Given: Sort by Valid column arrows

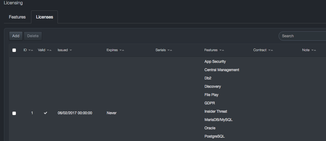Looking at the screenshot, I should tap(49, 50).
